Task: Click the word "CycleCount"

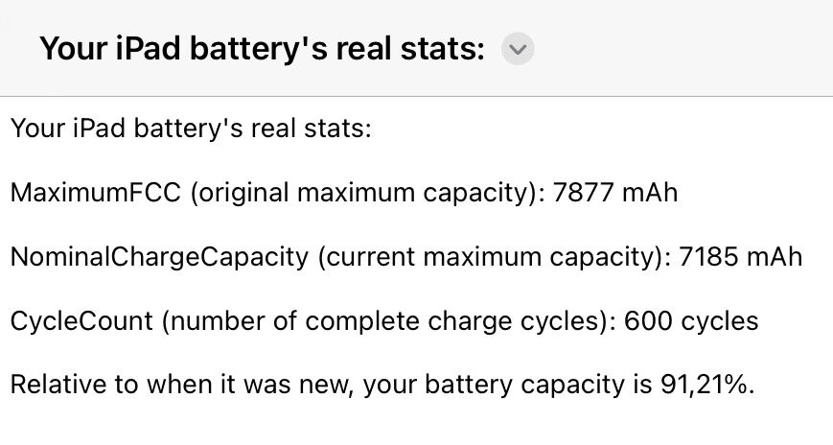Action: tap(81, 320)
